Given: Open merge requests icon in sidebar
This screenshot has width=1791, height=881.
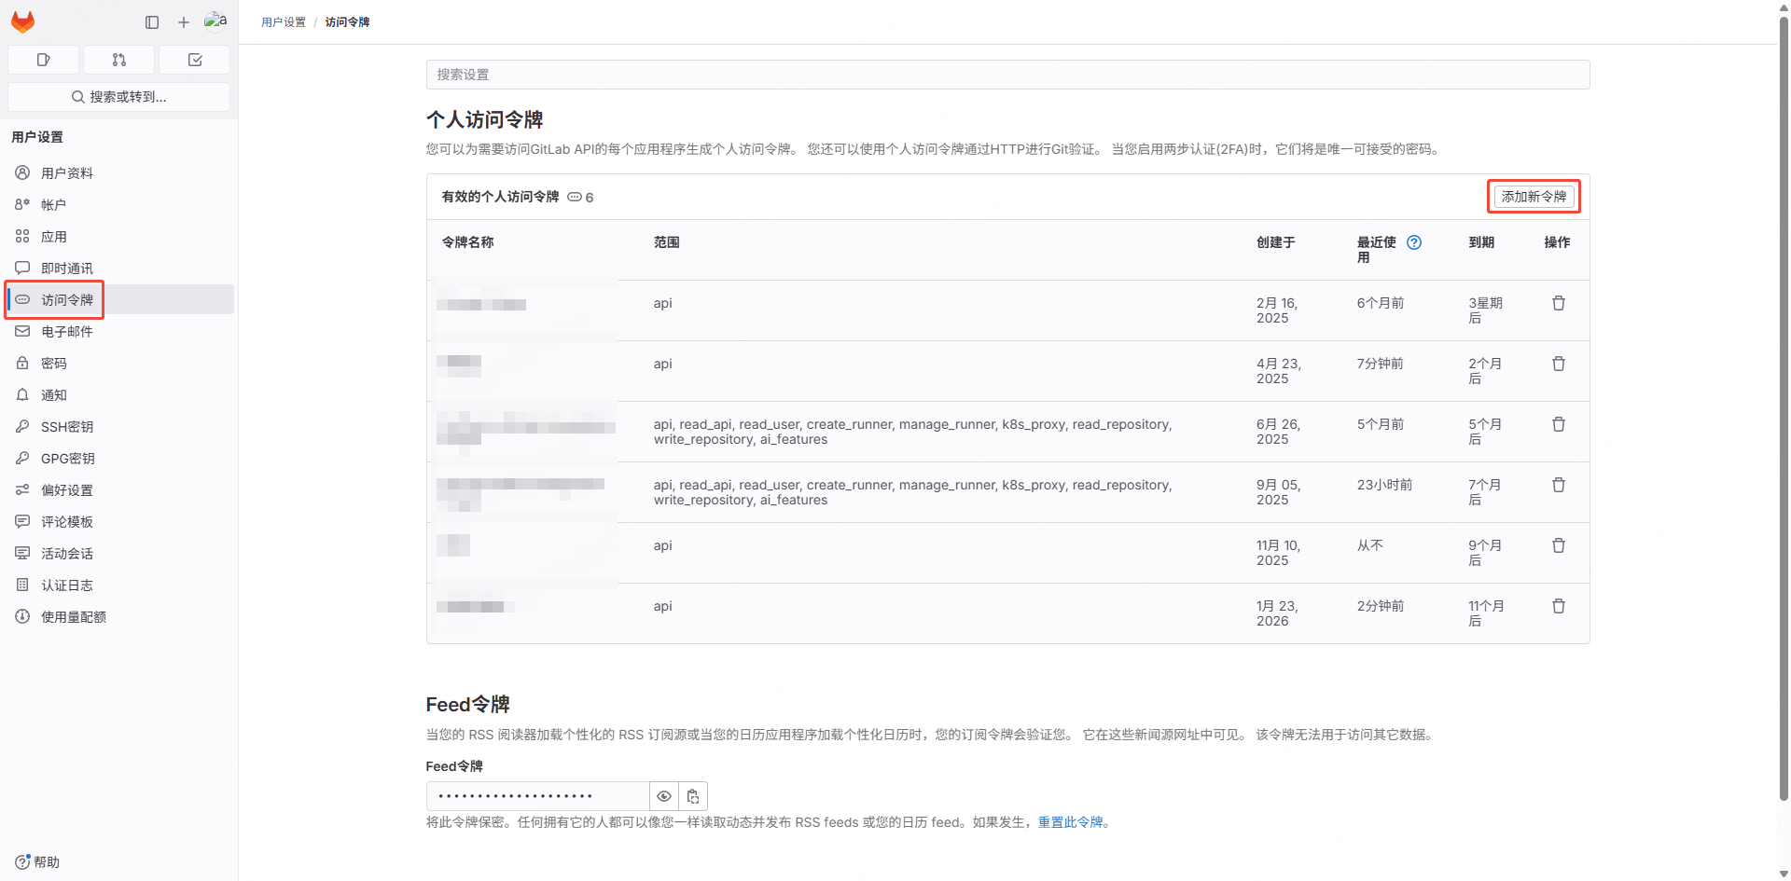Looking at the screenshot, I should pos(118,60).
